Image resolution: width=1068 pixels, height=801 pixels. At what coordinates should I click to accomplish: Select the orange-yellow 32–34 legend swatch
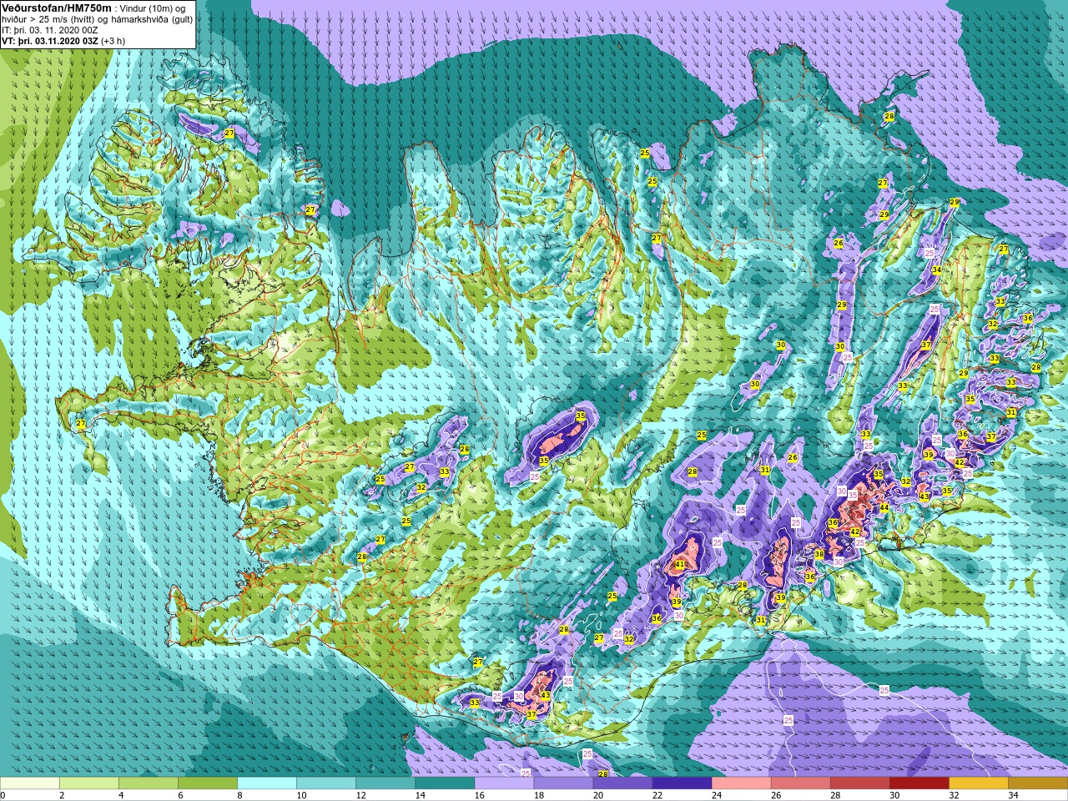(978, 783)
